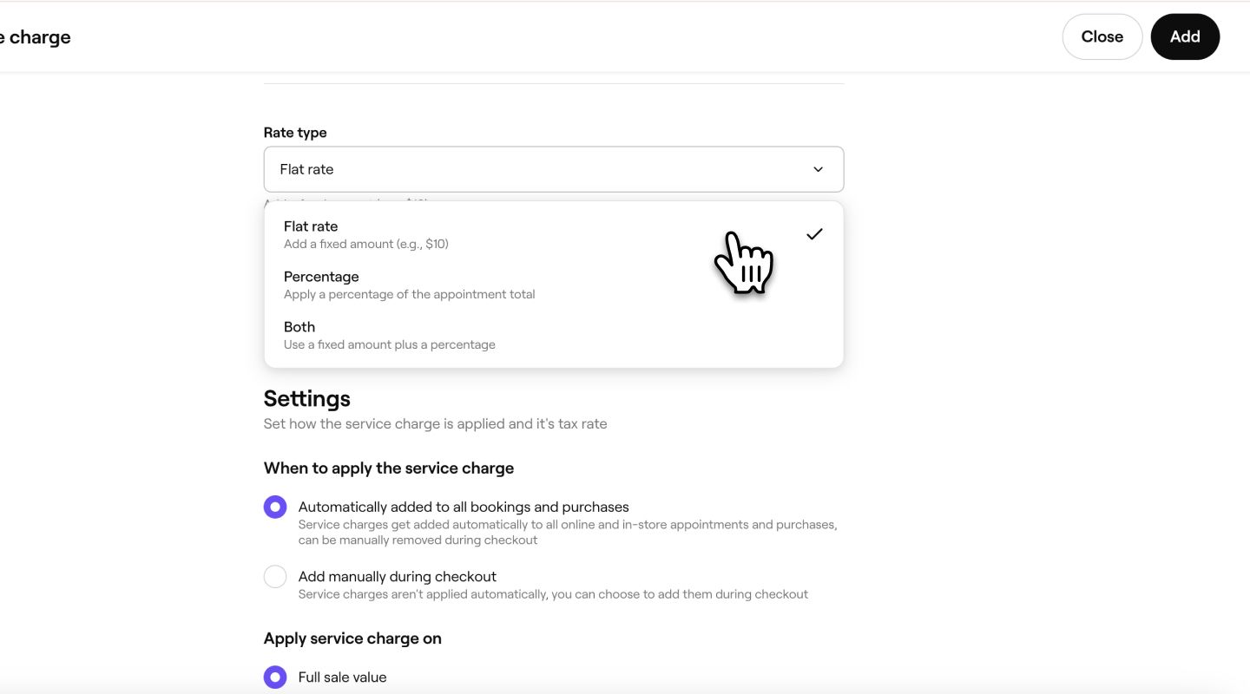Click the 'Full sale value' label text
Viewport: 1250px width, 694px height.
pyautogui.click(x=342, y=678)
